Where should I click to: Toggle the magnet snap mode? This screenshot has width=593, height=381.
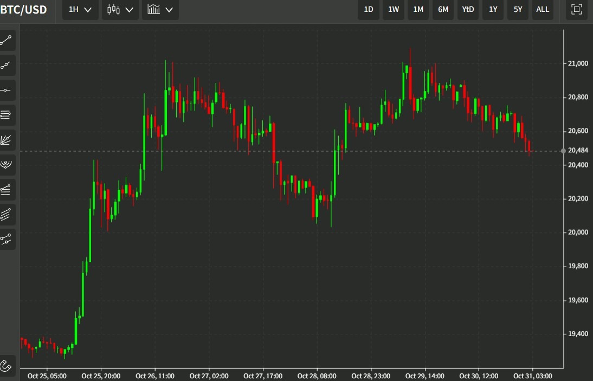coord(7,365)
